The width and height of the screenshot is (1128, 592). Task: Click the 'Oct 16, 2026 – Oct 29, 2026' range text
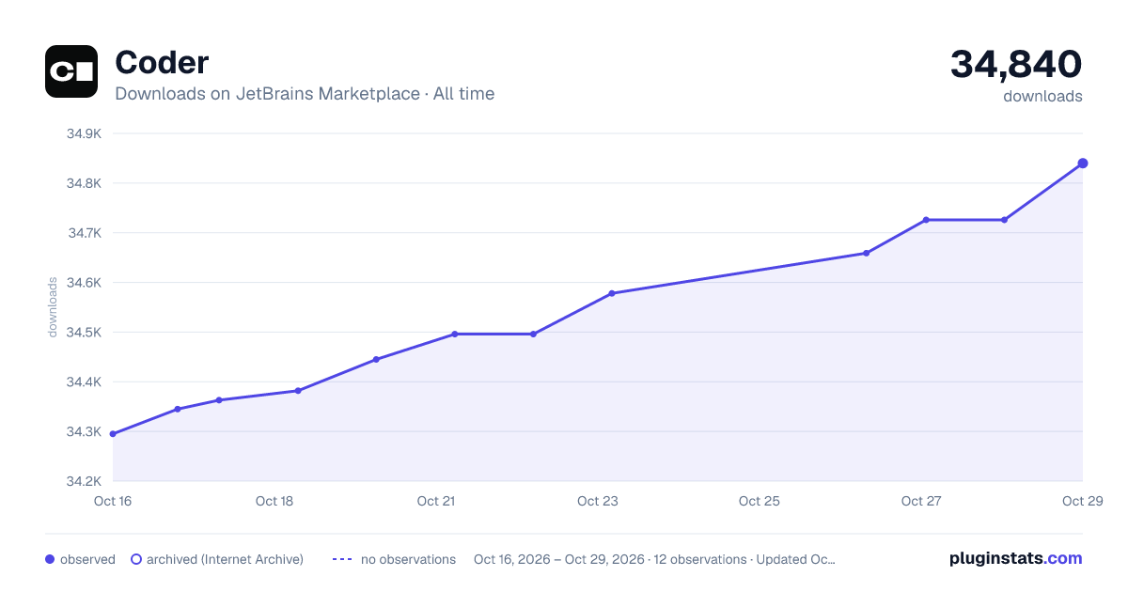click(559, 559)
